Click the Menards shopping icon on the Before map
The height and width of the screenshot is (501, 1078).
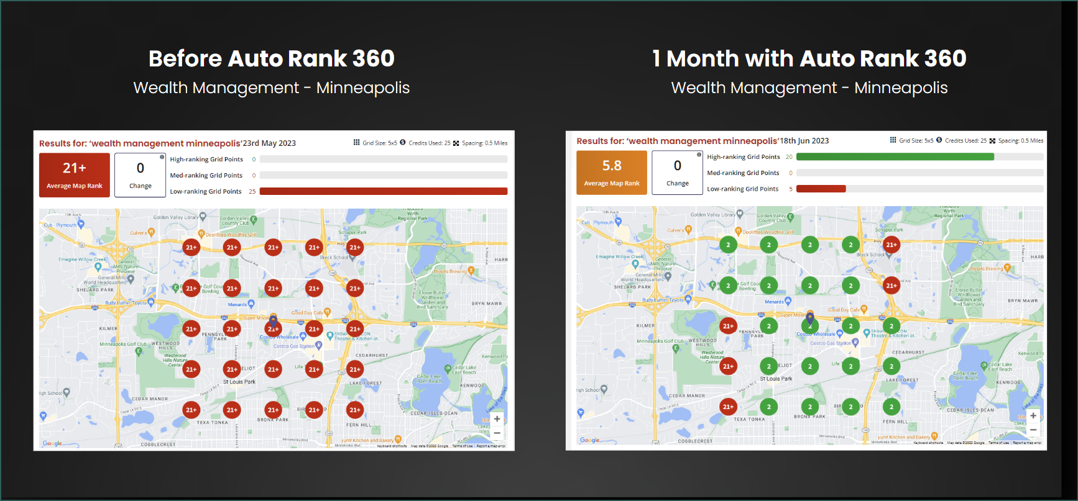(x=251, y=304)
